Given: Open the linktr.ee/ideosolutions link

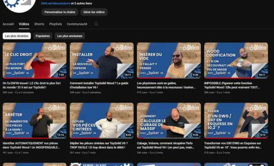Looking at the screenshot, I should tap(56, 3).
